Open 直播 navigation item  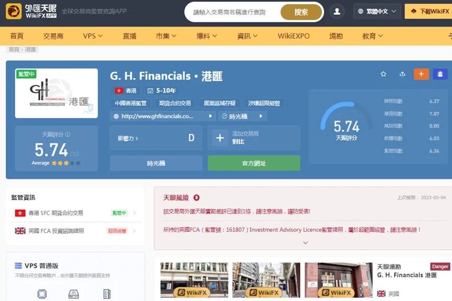[130, 36]
